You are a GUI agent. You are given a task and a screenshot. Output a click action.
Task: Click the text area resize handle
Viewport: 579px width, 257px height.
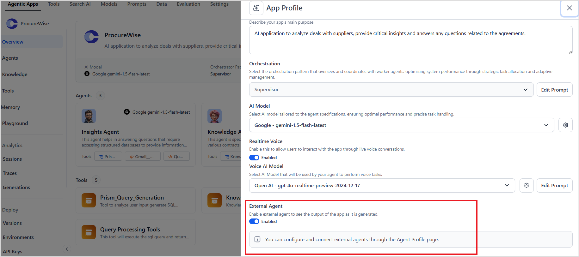pos(570,52)
